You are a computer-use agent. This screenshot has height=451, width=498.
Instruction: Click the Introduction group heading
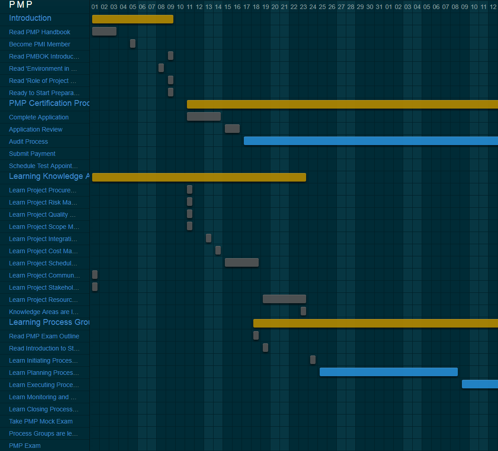(30, 18)
